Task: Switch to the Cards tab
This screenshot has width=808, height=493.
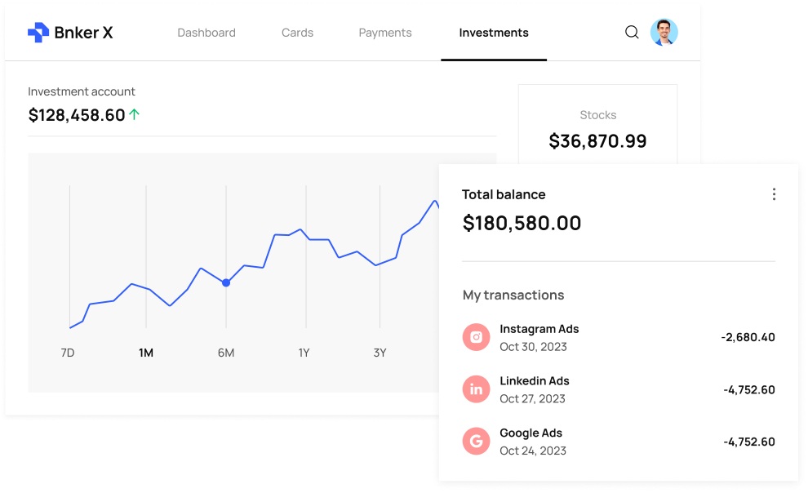Action: [297, 33]
